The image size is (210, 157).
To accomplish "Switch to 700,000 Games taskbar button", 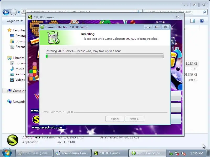I will click(x=110, y=153).
